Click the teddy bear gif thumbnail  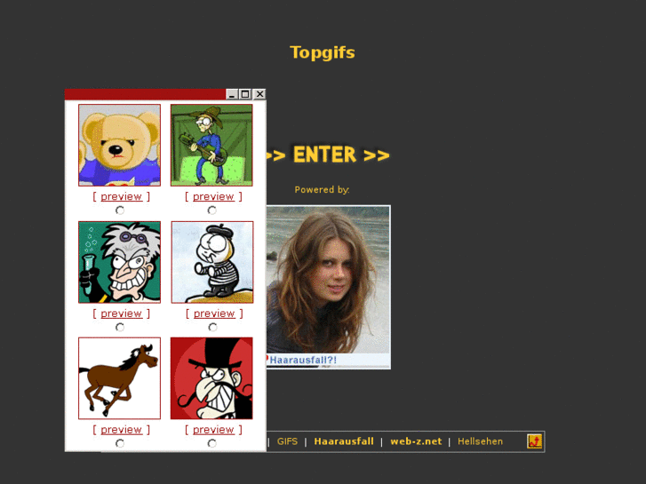point(119,145)
